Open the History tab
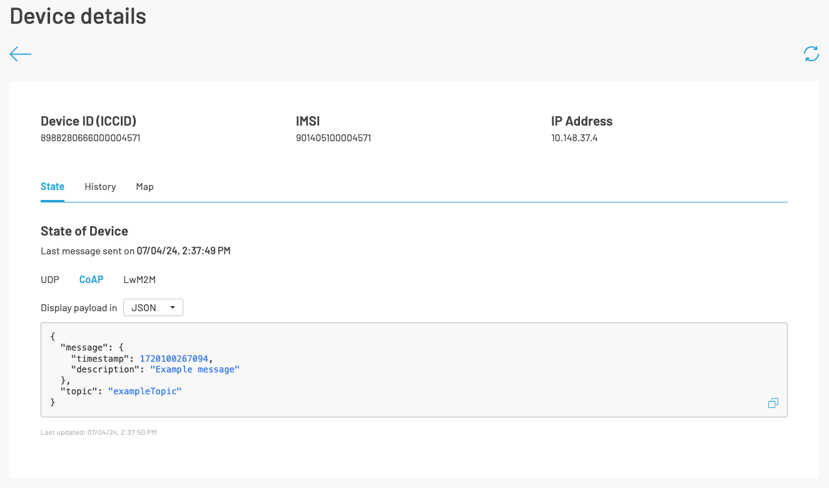The width and height of the screenshot is (829, 488). 100,187
